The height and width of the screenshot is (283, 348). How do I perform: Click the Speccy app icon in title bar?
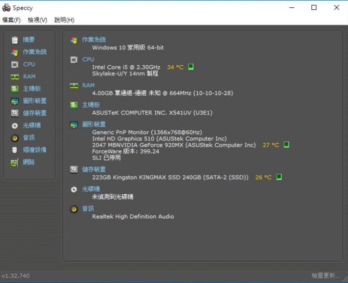pyautogui.click(x=6, y=8)
